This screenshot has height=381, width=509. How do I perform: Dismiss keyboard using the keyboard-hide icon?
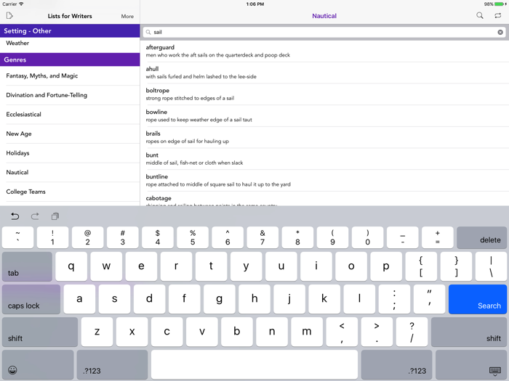pos(470,364)
